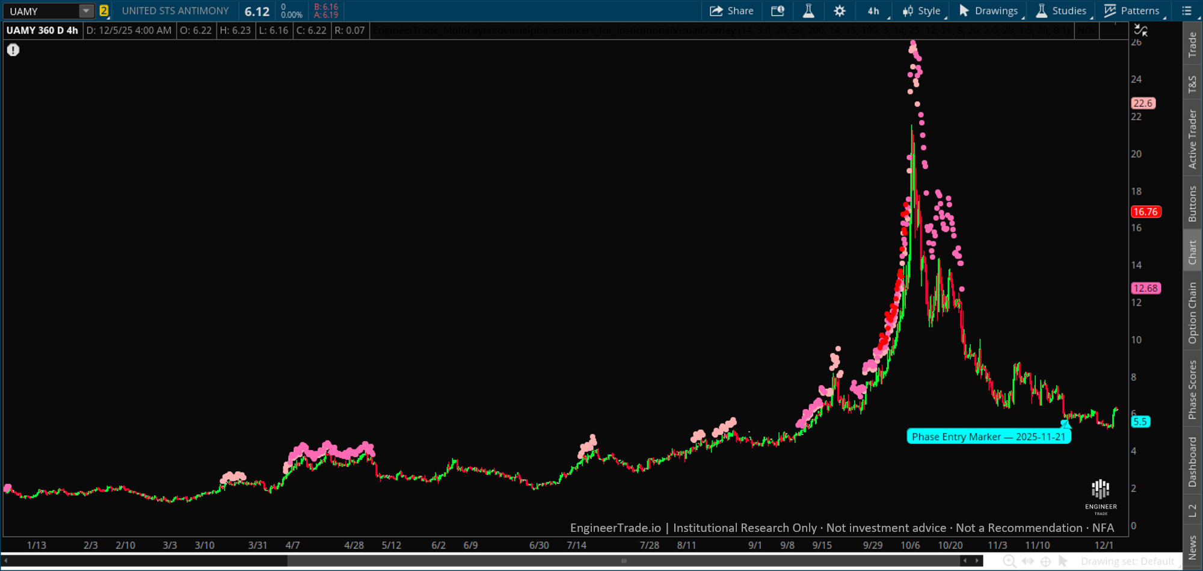This screenshot has height=571, width=1203.
Task: Open the 4h timeframe dropdown
Action: coord(873,10)
